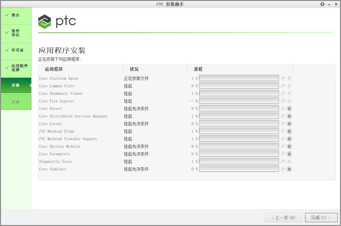Cancel installation of Creo Options Modeler
The image size is (341, 226).
pyautogui.click(x=289, y=146)
